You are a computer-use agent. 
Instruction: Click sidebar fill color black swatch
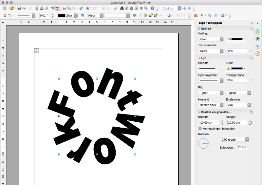tap(237, 39)
